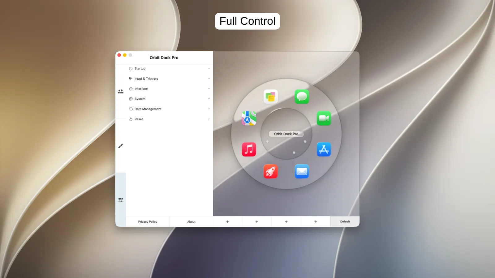Expand the Data Management chevron
Screen dimensions: 495x278
click(209, 109)
